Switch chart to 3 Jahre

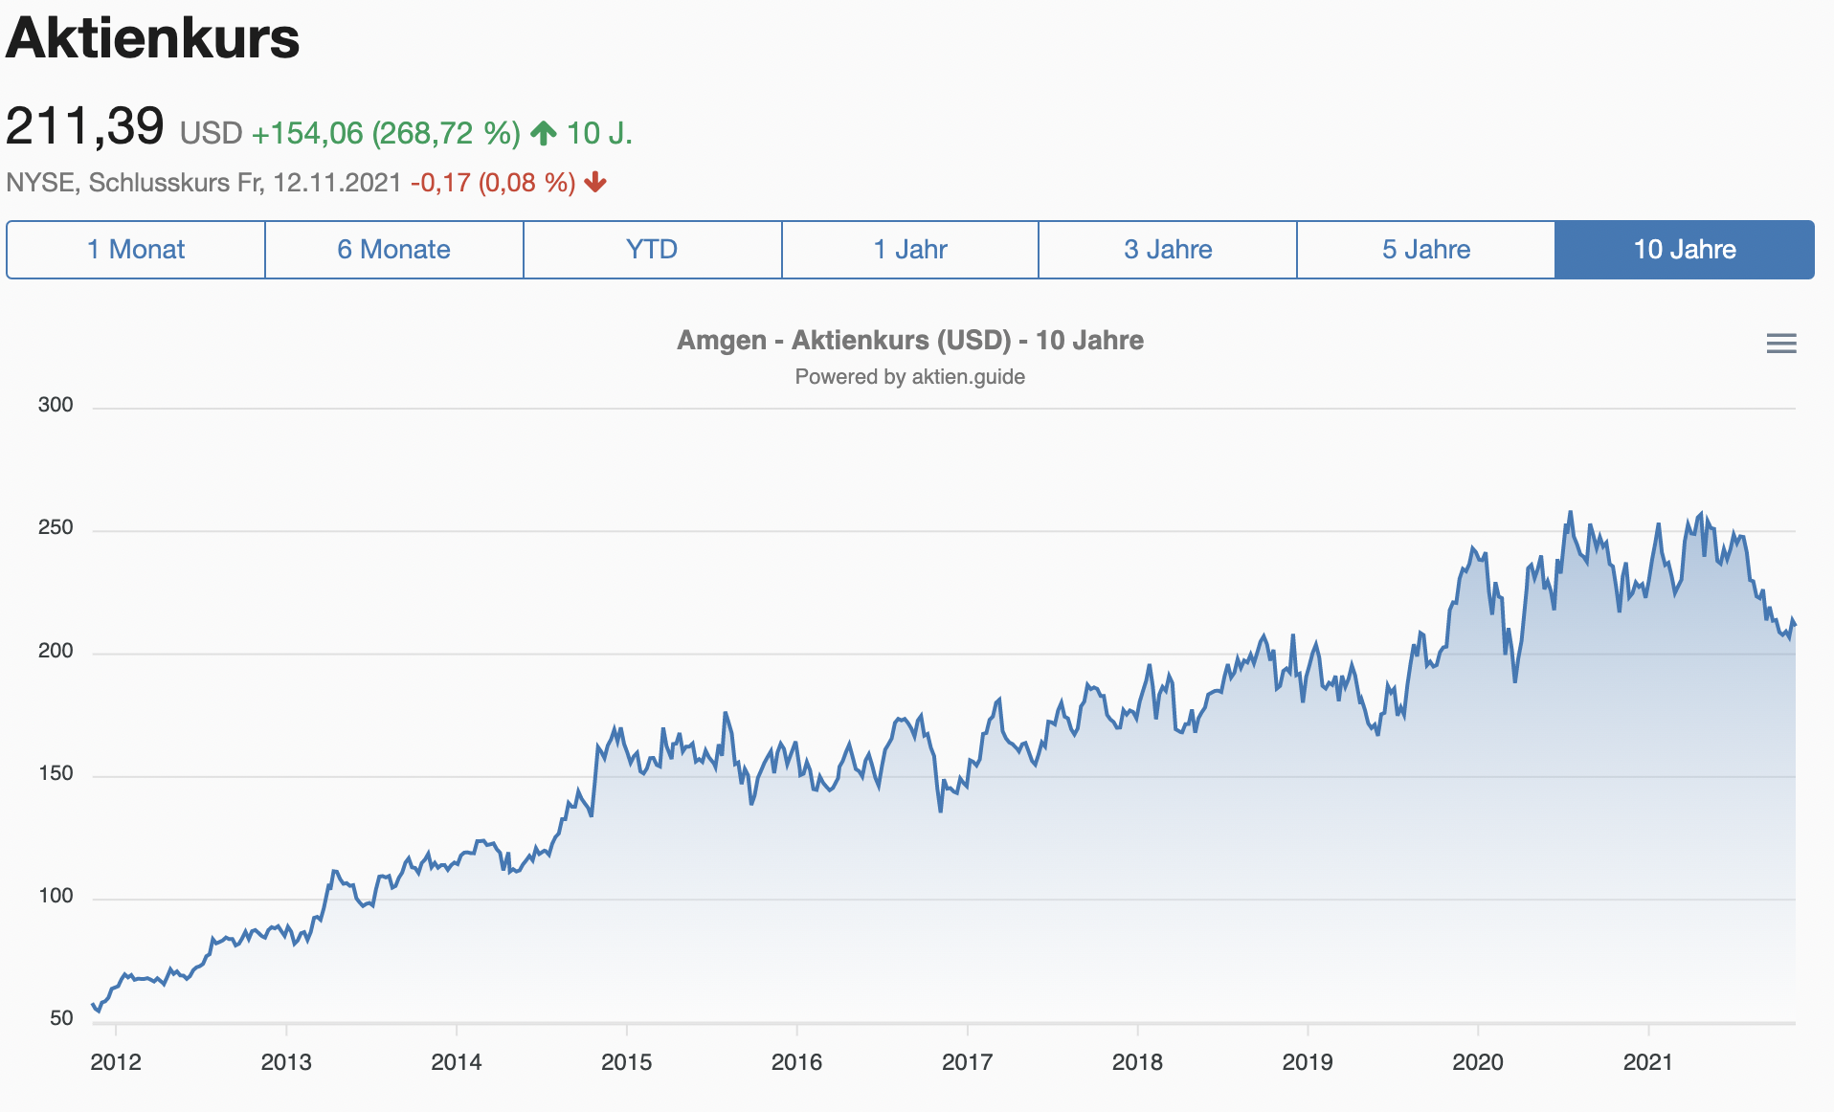click(x=1168, y=250)
